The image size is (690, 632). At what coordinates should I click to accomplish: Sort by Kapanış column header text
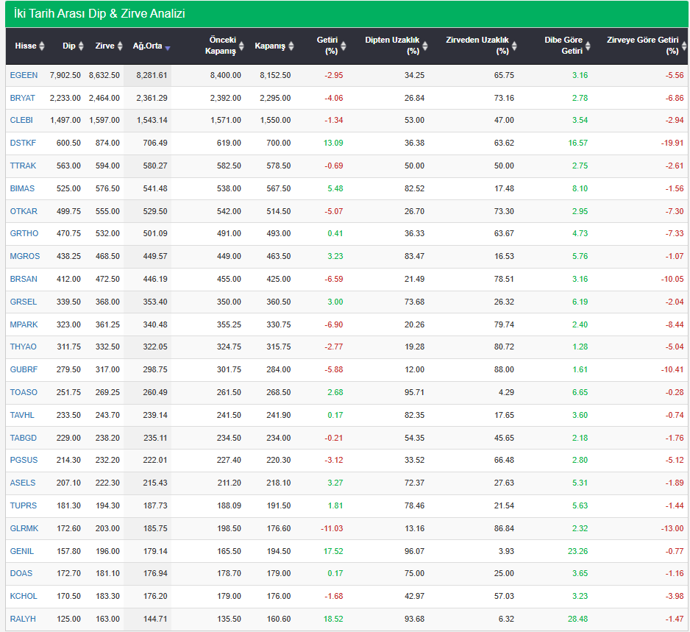click(270, 46)
